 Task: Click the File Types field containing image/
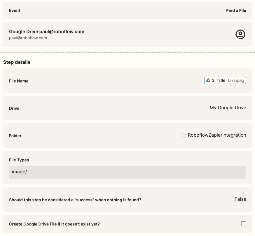127,172
